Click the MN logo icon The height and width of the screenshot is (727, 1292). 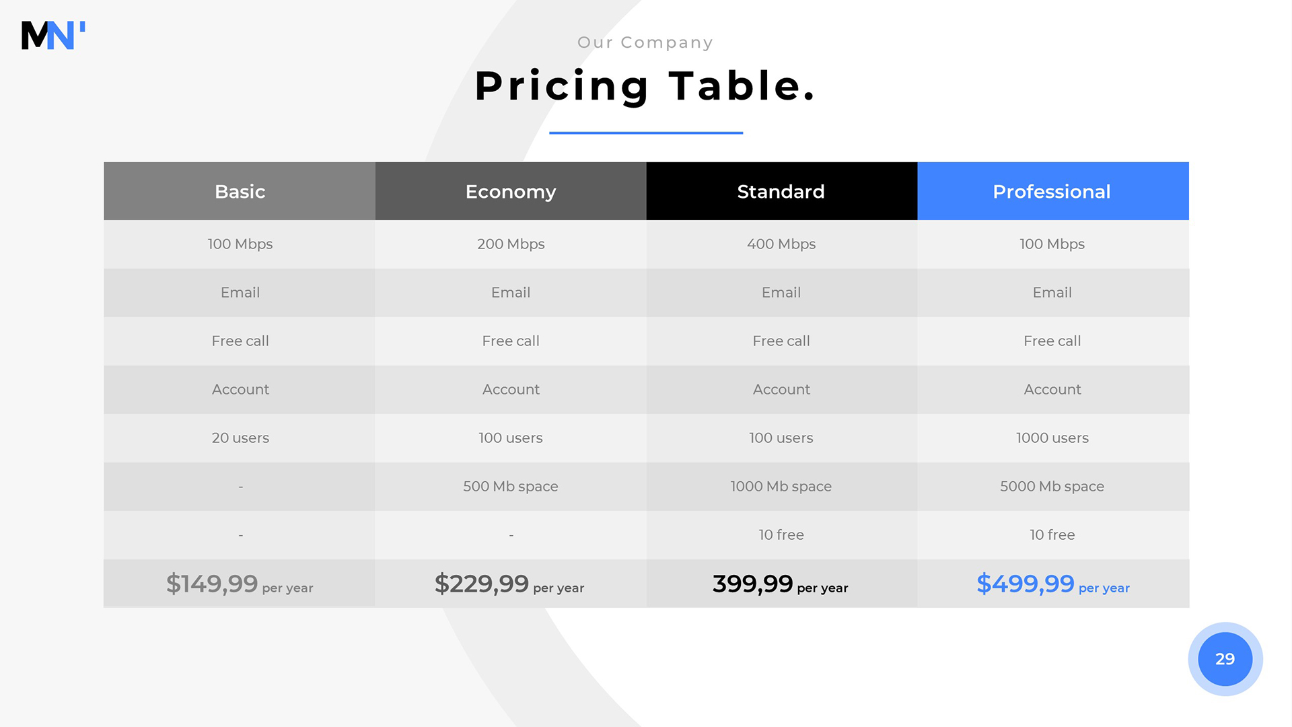[x=53, y=35]
